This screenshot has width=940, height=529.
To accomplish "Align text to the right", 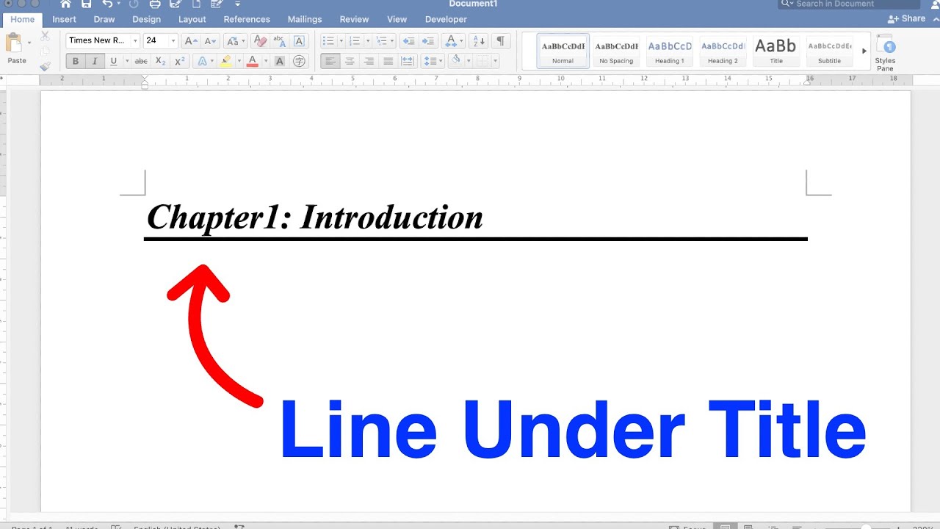I will coord(369,61).
